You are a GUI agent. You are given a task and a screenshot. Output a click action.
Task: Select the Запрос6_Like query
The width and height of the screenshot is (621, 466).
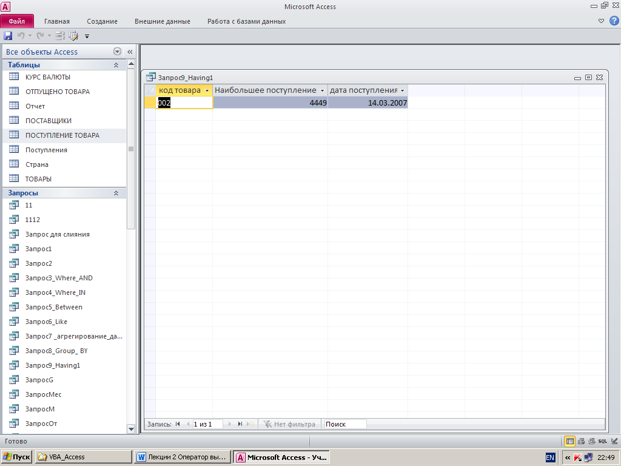[x=64, y=322]
